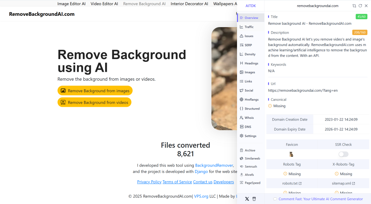Open the Density section
The height and width of the screenshot is (204, 371).
click(250, 54)
